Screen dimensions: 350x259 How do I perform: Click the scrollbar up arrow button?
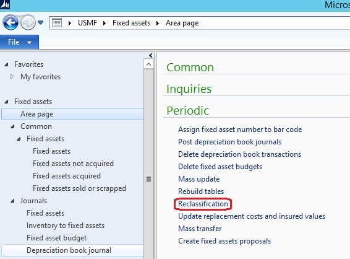tap(148, 64)
